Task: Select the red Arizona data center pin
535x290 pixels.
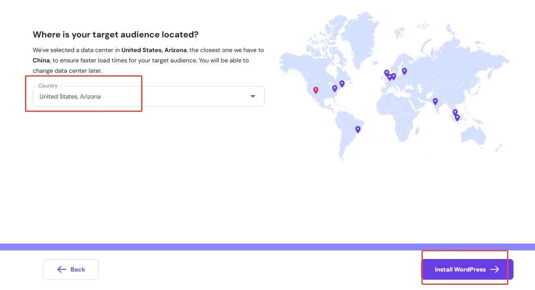Action: tap(316, 90)
